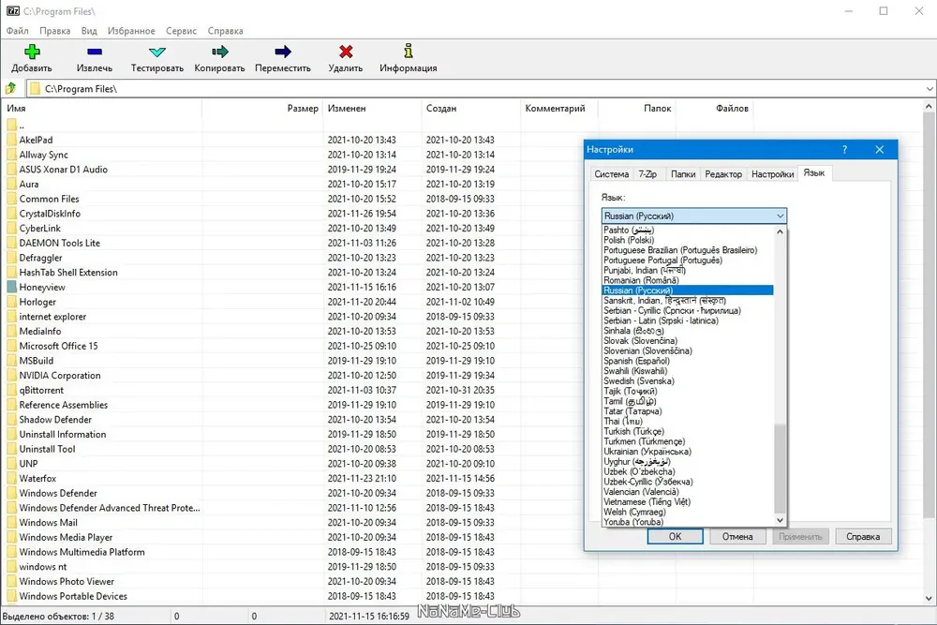Click the green Добавить (Add) icon
Screen dimensions: 937x625
pyautogui.click(x=32, y=52)
